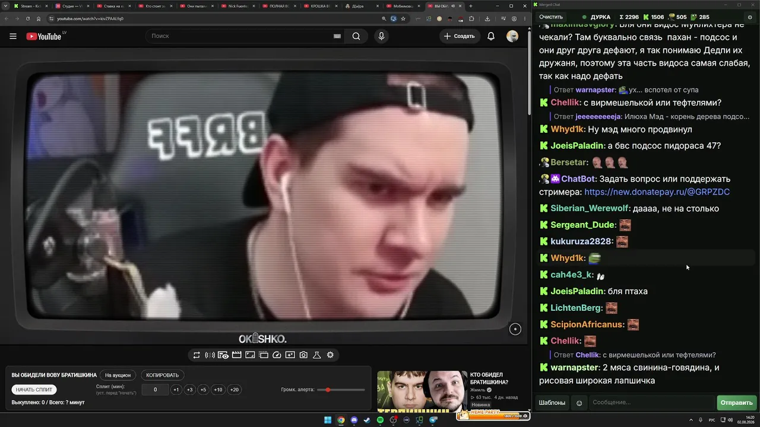Start voice search with the microphone
The height and width of the screenshot is (427, 760).
tap(381, 36)
